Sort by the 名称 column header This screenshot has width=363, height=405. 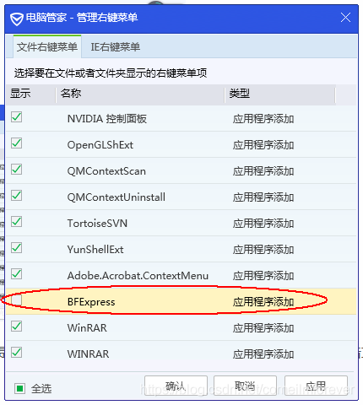(x=71, y=94)
